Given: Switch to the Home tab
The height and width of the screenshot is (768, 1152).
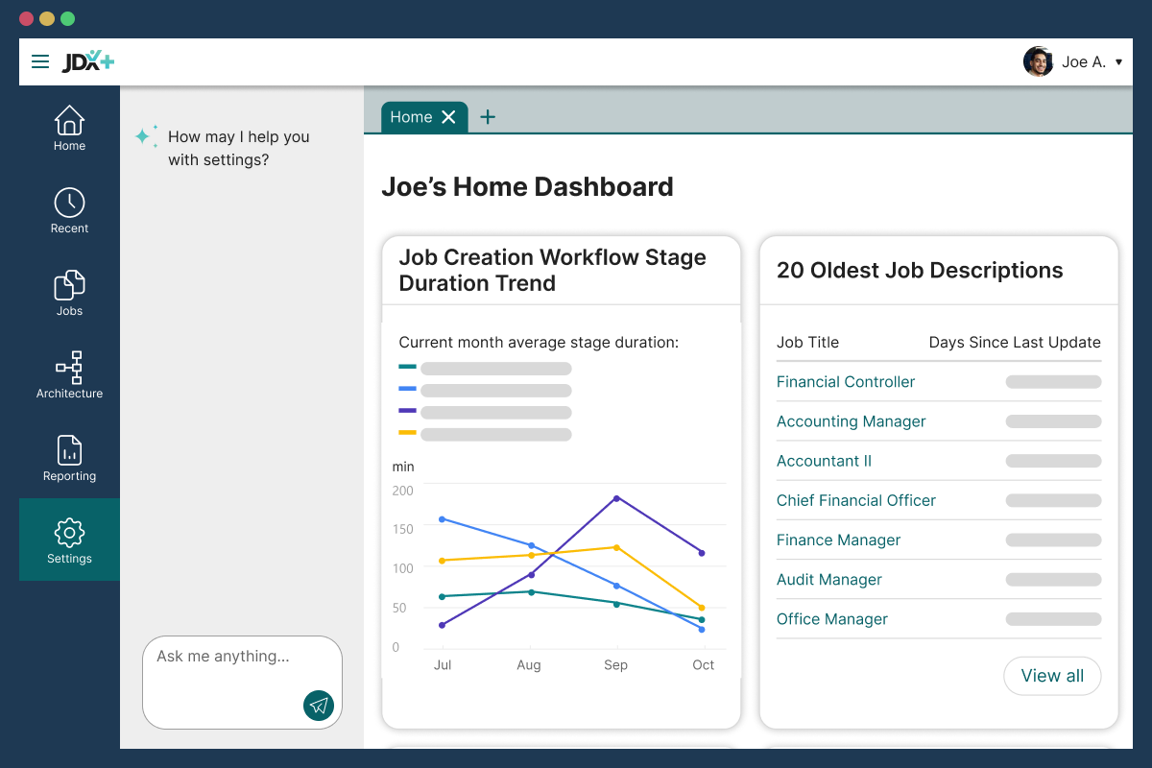Looking at the screenshot, I should [411, 116].
